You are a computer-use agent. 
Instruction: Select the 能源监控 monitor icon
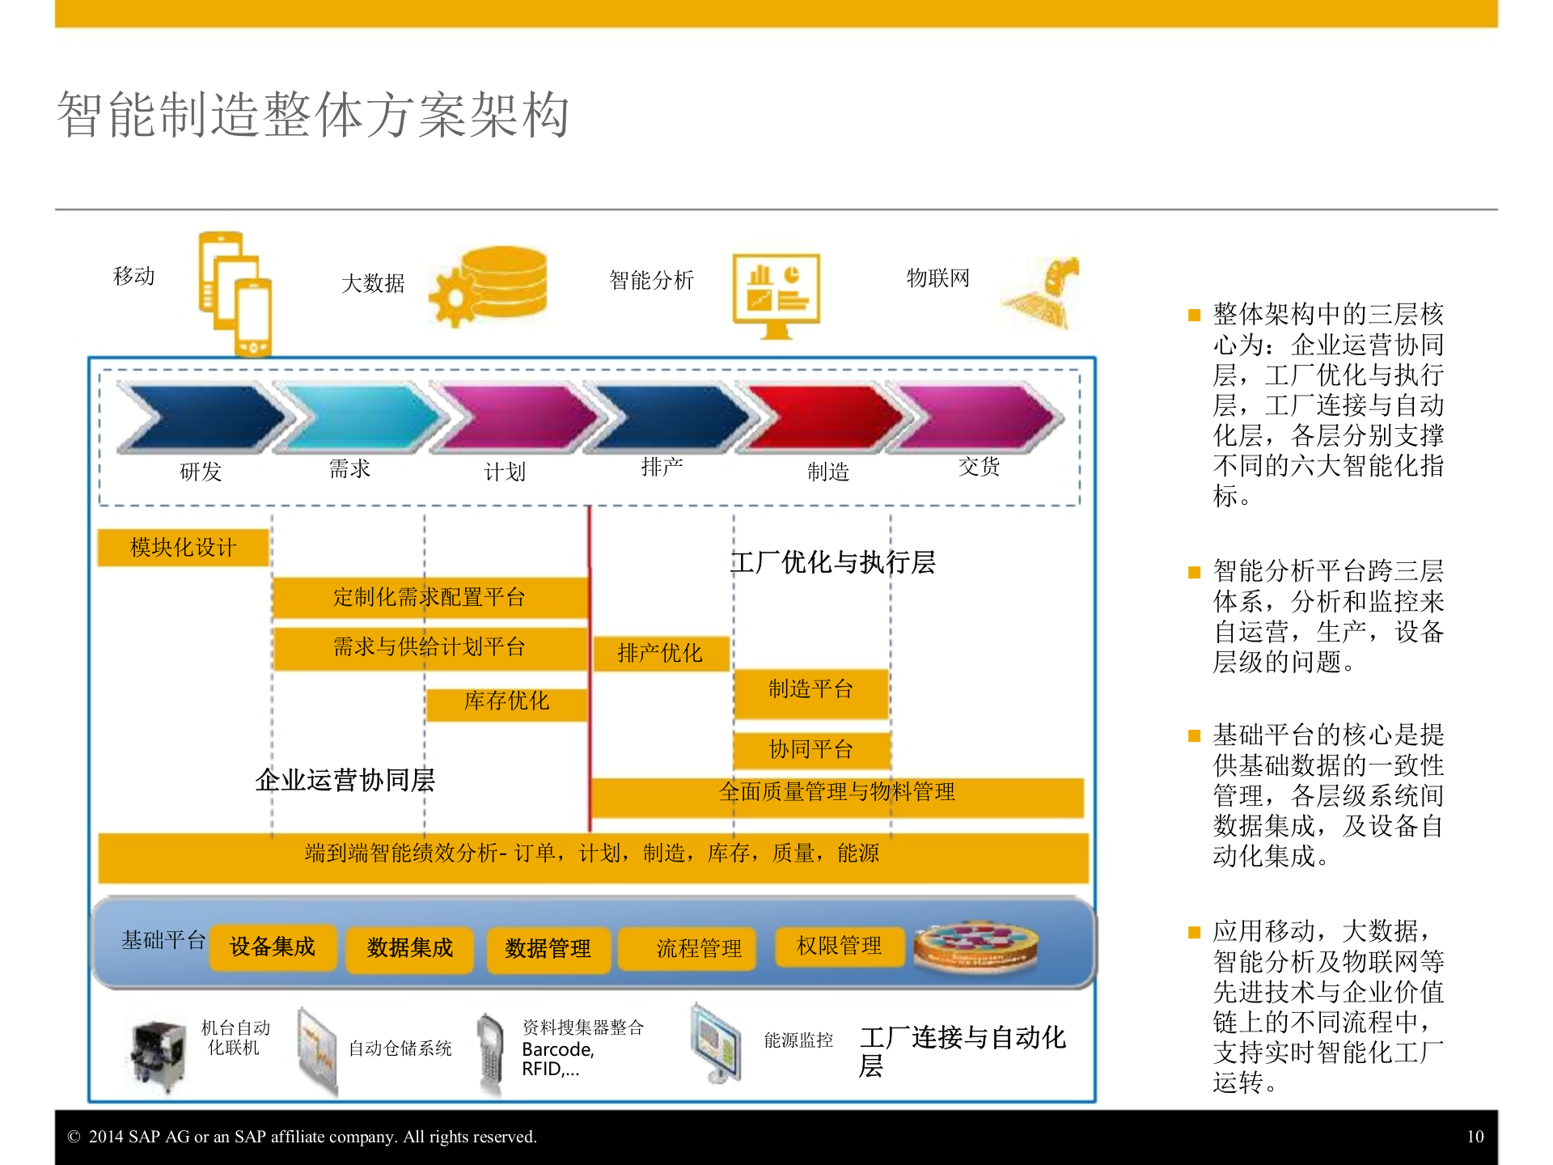tap(716, 1044)
